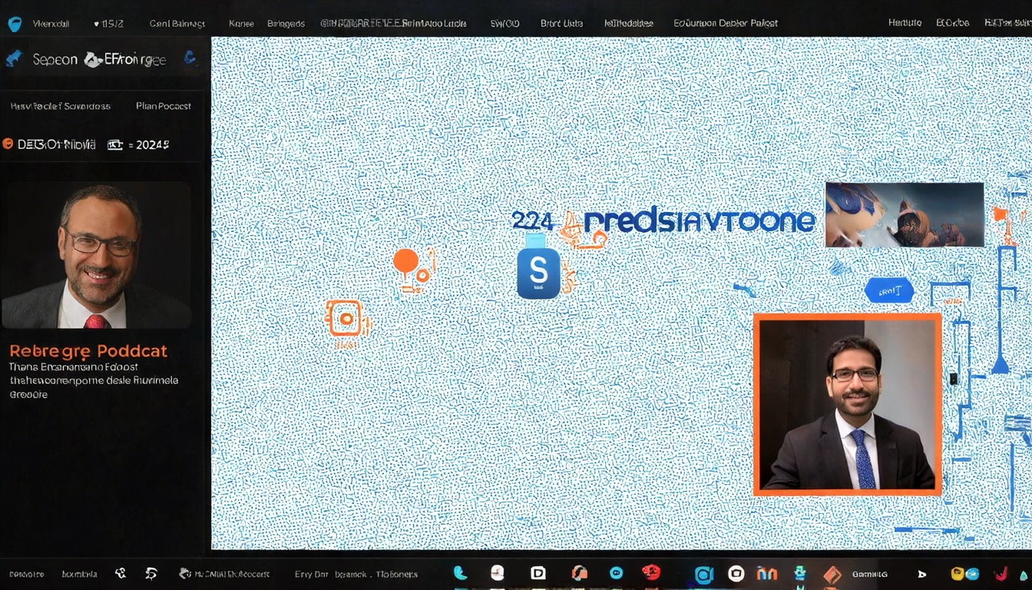The height and width of the screenshot is (590, 1032).
Task: Click the 2024 value in sidebar
Action: coord(152,144)
